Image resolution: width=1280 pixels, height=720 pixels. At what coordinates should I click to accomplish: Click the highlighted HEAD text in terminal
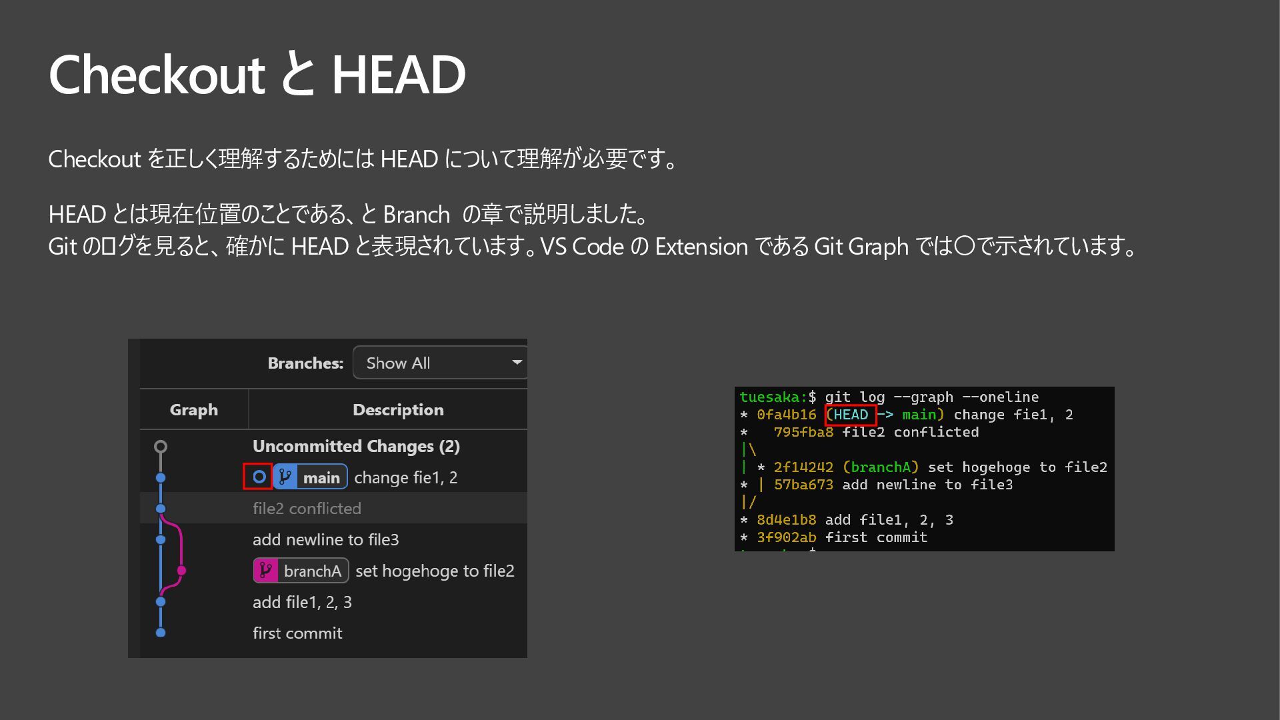click(x=851, y=415)
